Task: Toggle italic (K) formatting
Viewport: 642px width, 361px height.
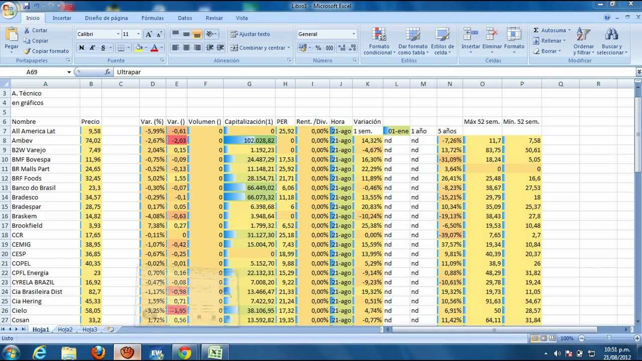Action: (92, 48)
